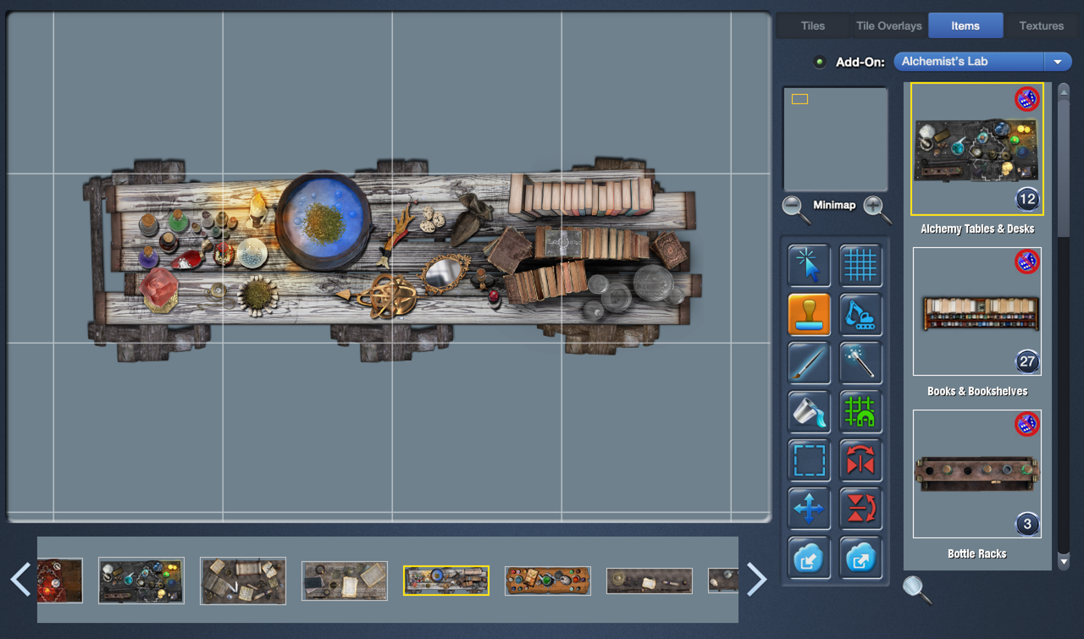Toggle the blue grid tool

coord(860,265)
